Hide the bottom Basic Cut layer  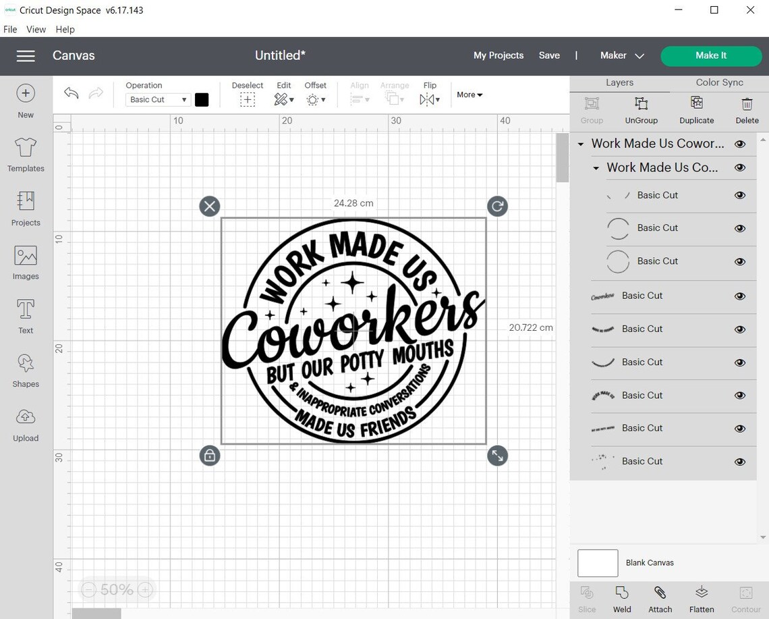tap(740, 461)
